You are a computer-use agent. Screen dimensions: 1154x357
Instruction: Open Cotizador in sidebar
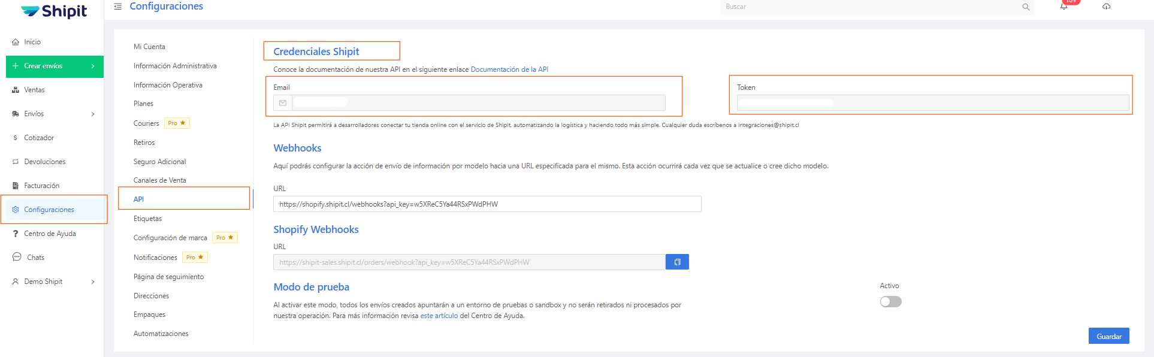39,138
